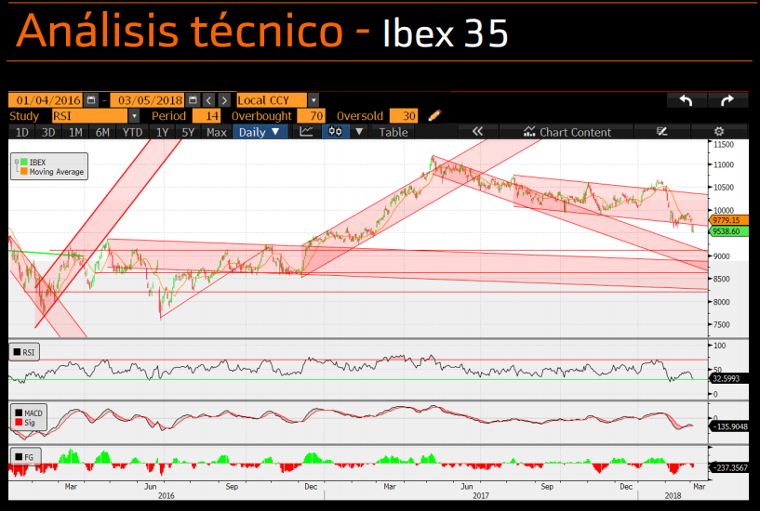Go to the previous date range

pyautogui.click(x=208, y=100)
